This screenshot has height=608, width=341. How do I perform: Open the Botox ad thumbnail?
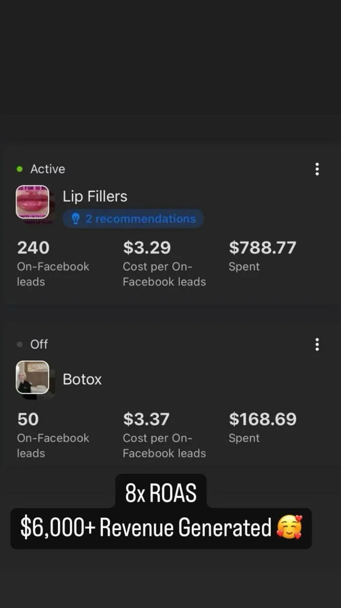pyautogui.click(x=32, y=377)
